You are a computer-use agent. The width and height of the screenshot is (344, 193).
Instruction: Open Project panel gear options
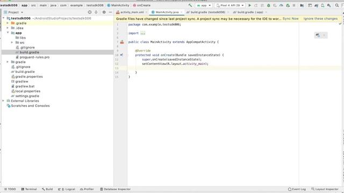pos(104,12)
